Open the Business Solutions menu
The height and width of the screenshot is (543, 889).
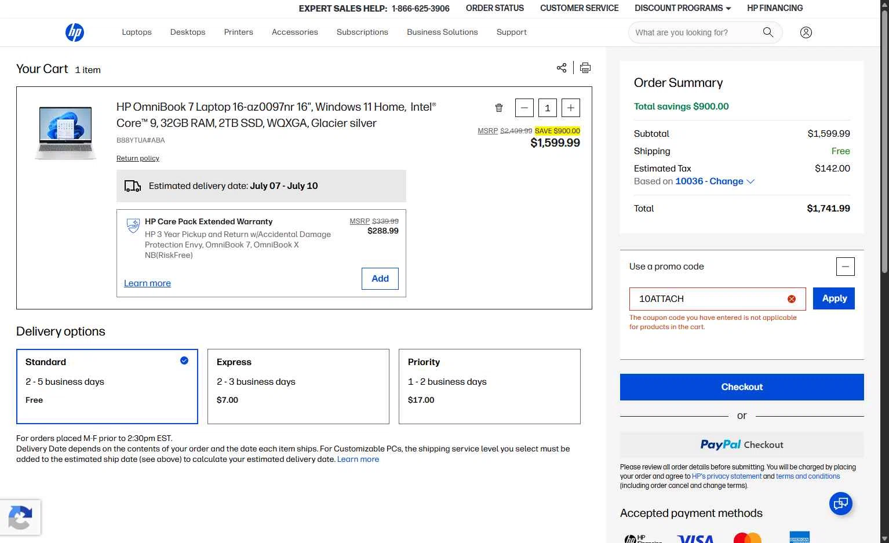point(442,32)
